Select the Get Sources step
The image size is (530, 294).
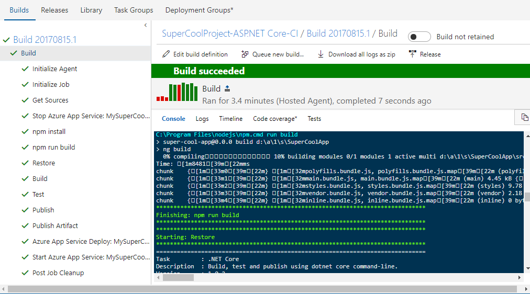click(x=50, y=100)
